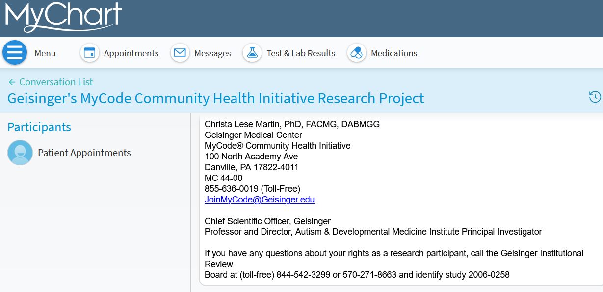Open the Menu label
Image resolution: width=603 pixels, height=292 pixels.
[45, 53]
